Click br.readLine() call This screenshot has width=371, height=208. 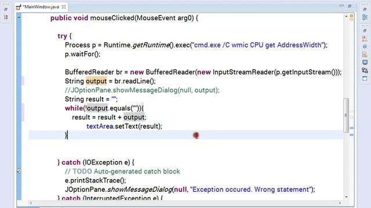[x=135, y=81]
